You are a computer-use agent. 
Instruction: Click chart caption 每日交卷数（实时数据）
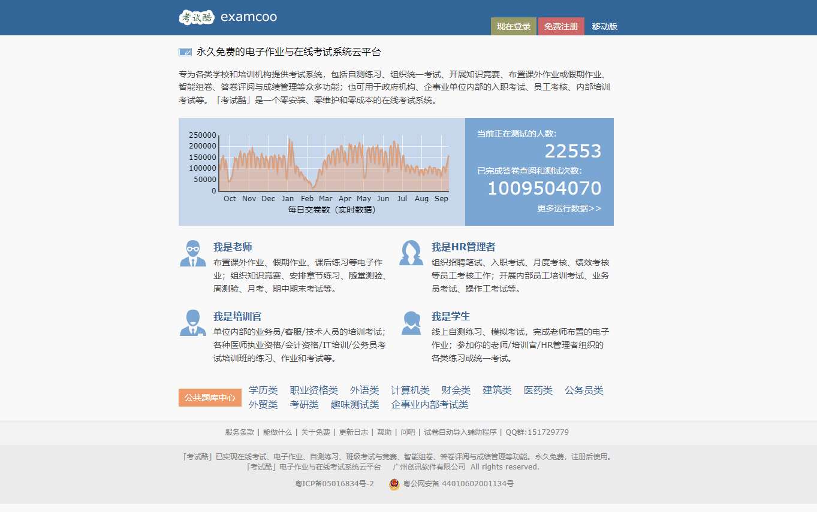332,210
